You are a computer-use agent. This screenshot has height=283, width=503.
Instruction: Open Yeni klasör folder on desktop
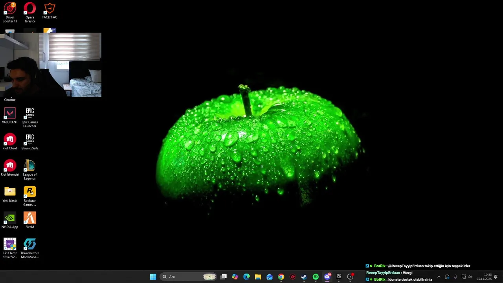[10, 195]
